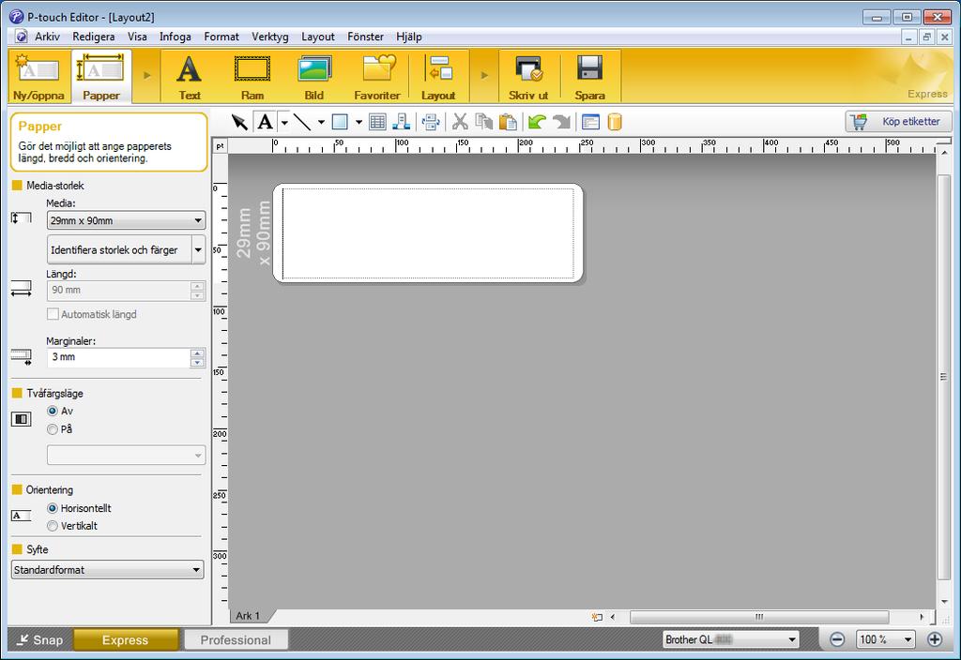This screenshot has width=961, height=660.
Task: Select Tvåfärgsläge Av radio button
Action: (53, 411)
